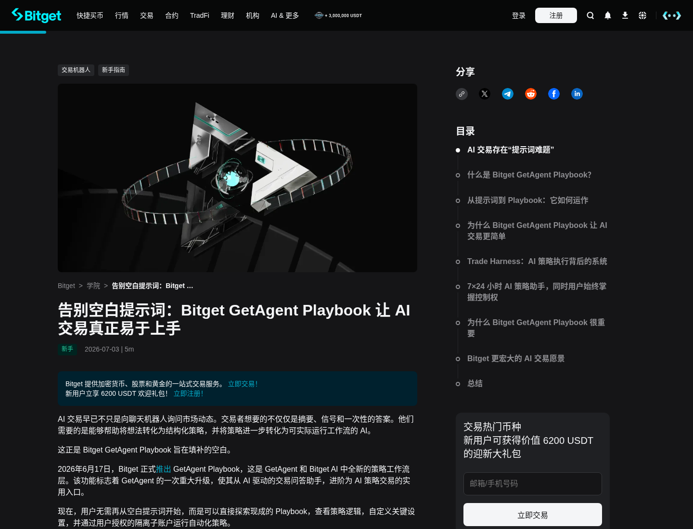Image resolution: width=693 pixels, height=529 pixels.
Task: Click the 新手 level badge
Action: tap(67, 349)
